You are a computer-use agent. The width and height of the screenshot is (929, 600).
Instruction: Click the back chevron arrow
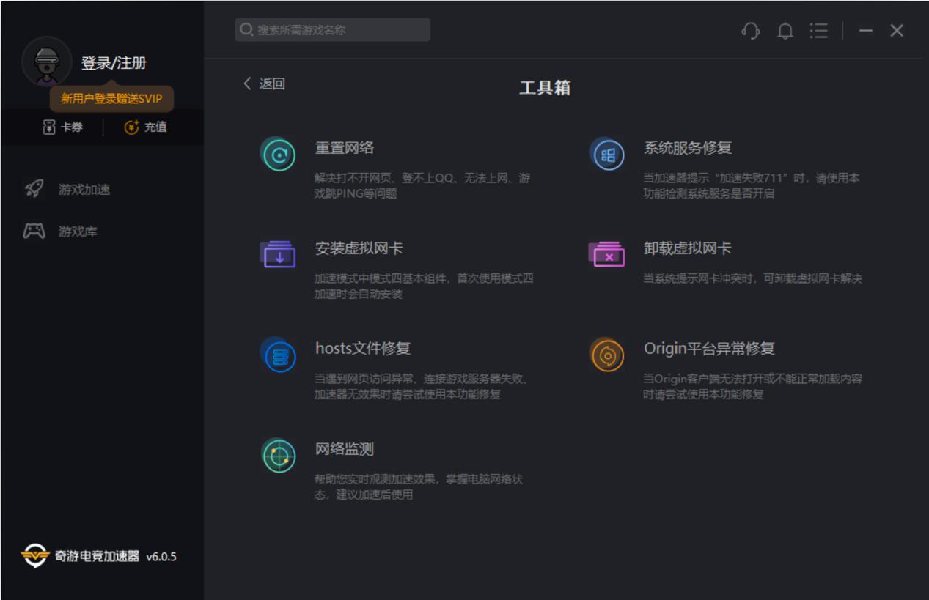247,84
